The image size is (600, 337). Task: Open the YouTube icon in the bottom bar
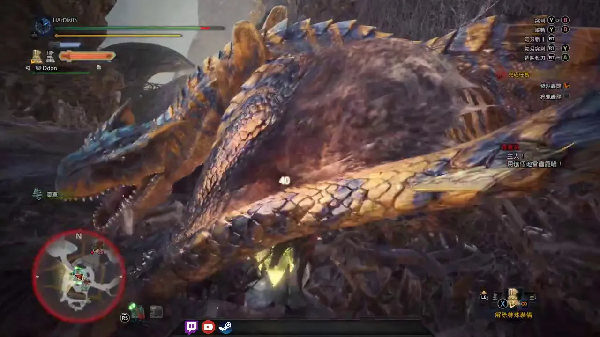[208, 327]
